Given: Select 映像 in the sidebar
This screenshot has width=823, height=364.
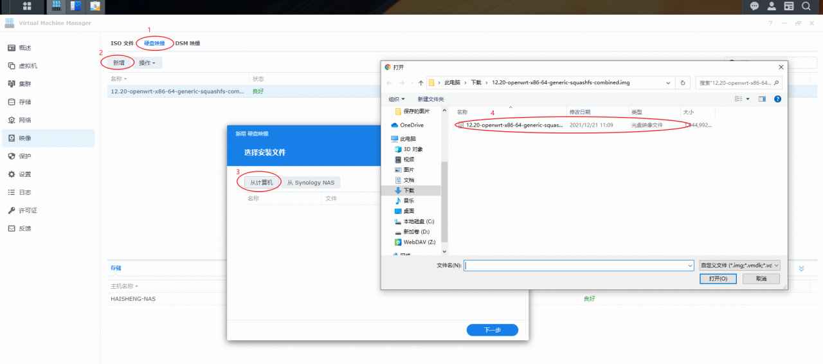Looking at the screenshot, I should (x=49, y=138).
